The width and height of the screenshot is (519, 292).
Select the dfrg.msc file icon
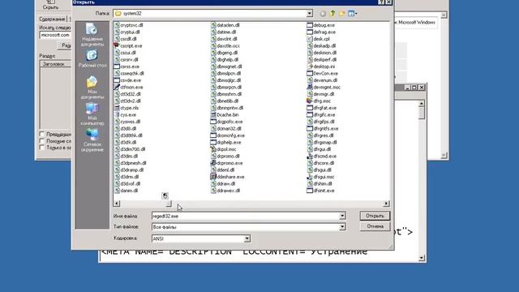pyautogui.click(x=310, y=101)
